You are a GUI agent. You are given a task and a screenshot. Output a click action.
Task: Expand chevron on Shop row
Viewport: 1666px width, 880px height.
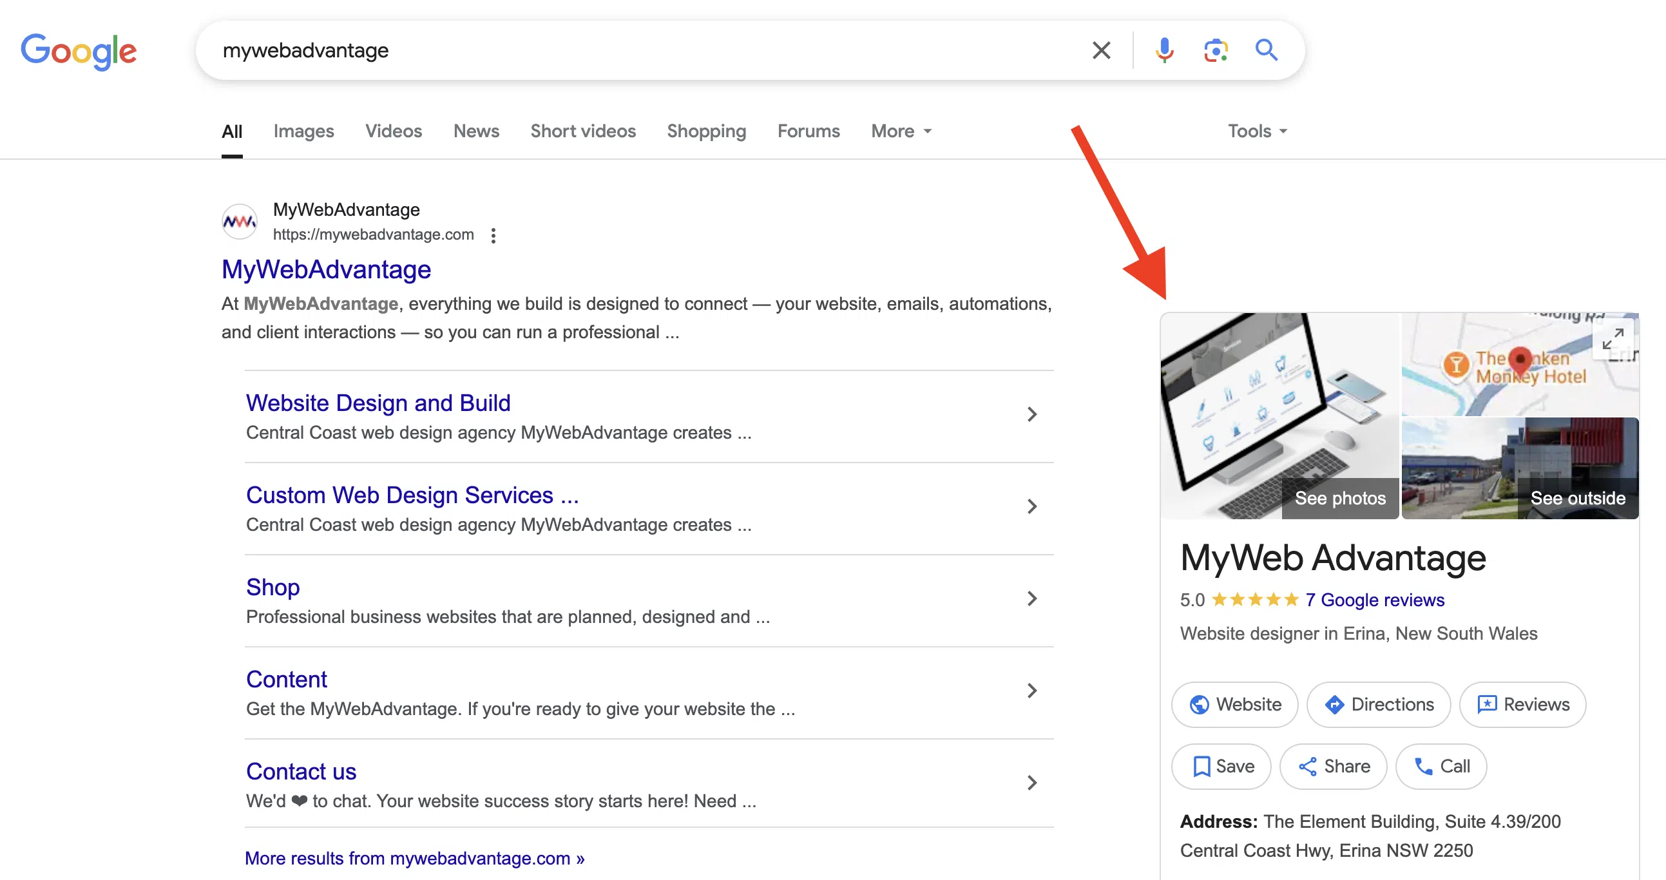coord(1032,598)
